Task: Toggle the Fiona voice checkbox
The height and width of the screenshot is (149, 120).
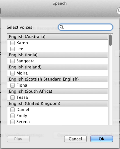Action: [x=13, y=85]
